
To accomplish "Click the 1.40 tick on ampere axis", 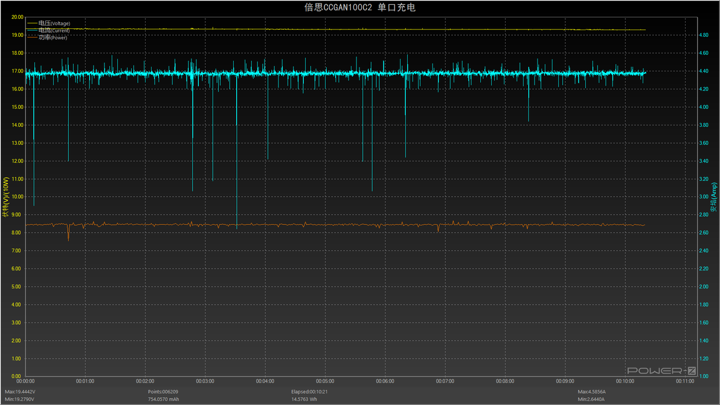I will coord(704,341).
